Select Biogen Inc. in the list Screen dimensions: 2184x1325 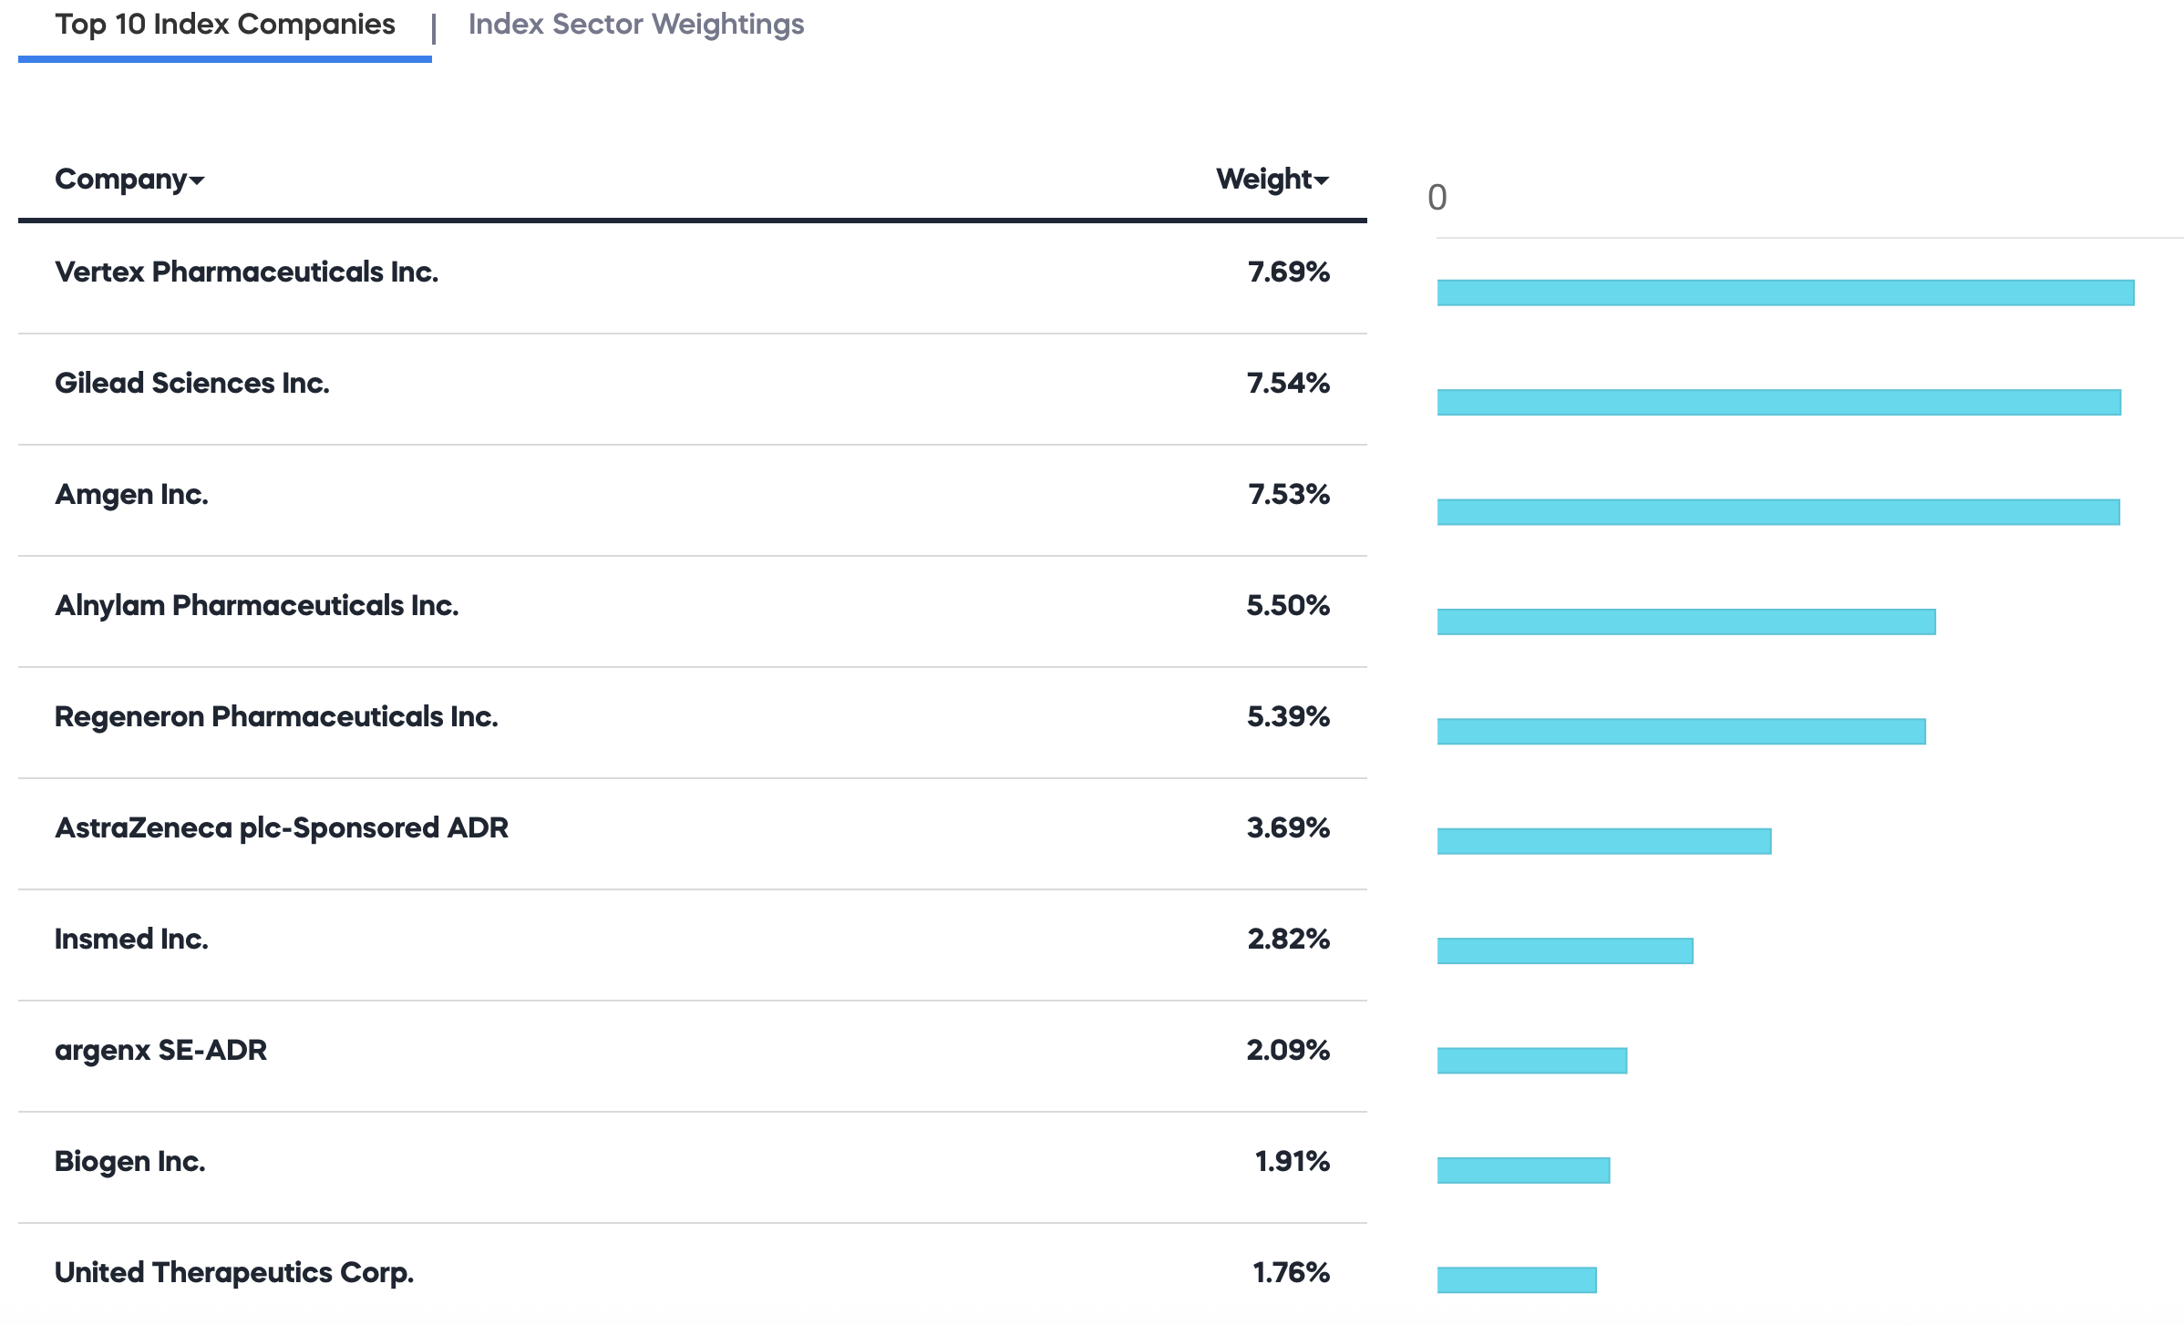click(x=129, y=1162)
